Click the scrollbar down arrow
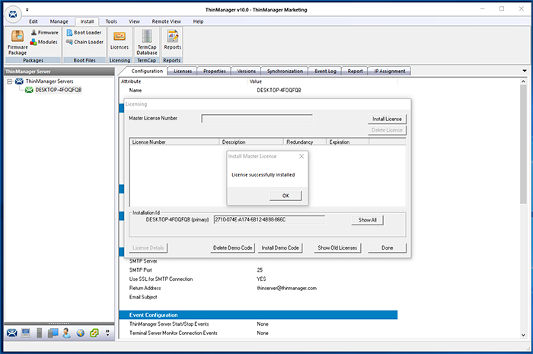Image resolution: width=533 pixels, height=354 pixels. (523, 335)
